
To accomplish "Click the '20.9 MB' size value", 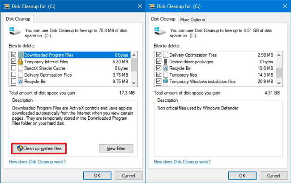I will click(265, 82).
